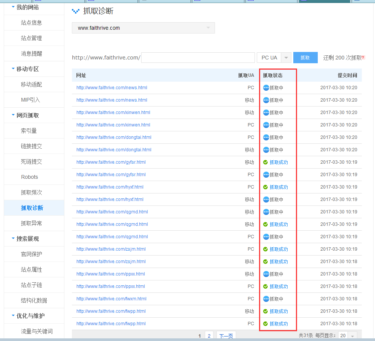
Task: Open the first news.html link with PC UA
Action: [112, 88]
